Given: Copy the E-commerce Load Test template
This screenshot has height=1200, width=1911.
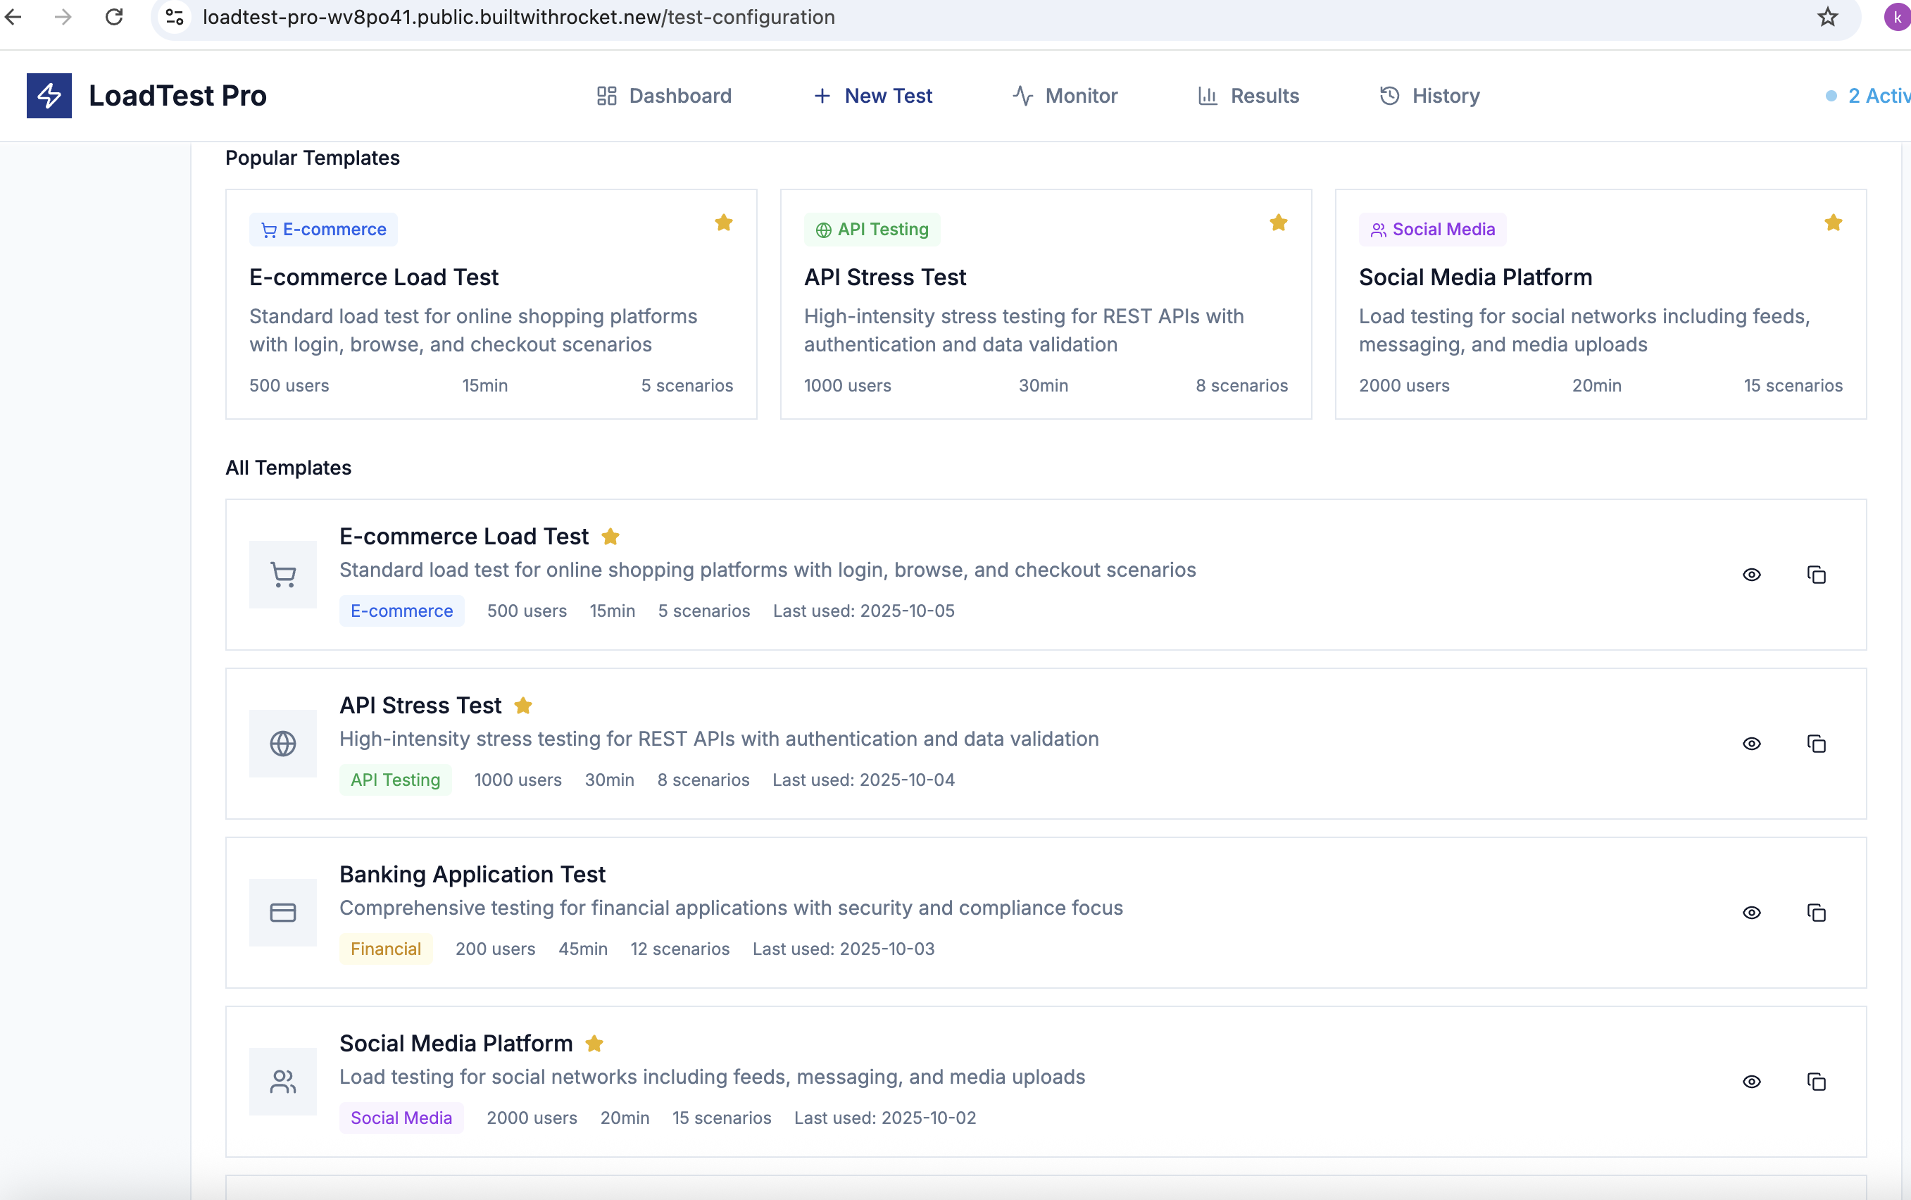Looking at the screenshot, I should (1816, 575).
